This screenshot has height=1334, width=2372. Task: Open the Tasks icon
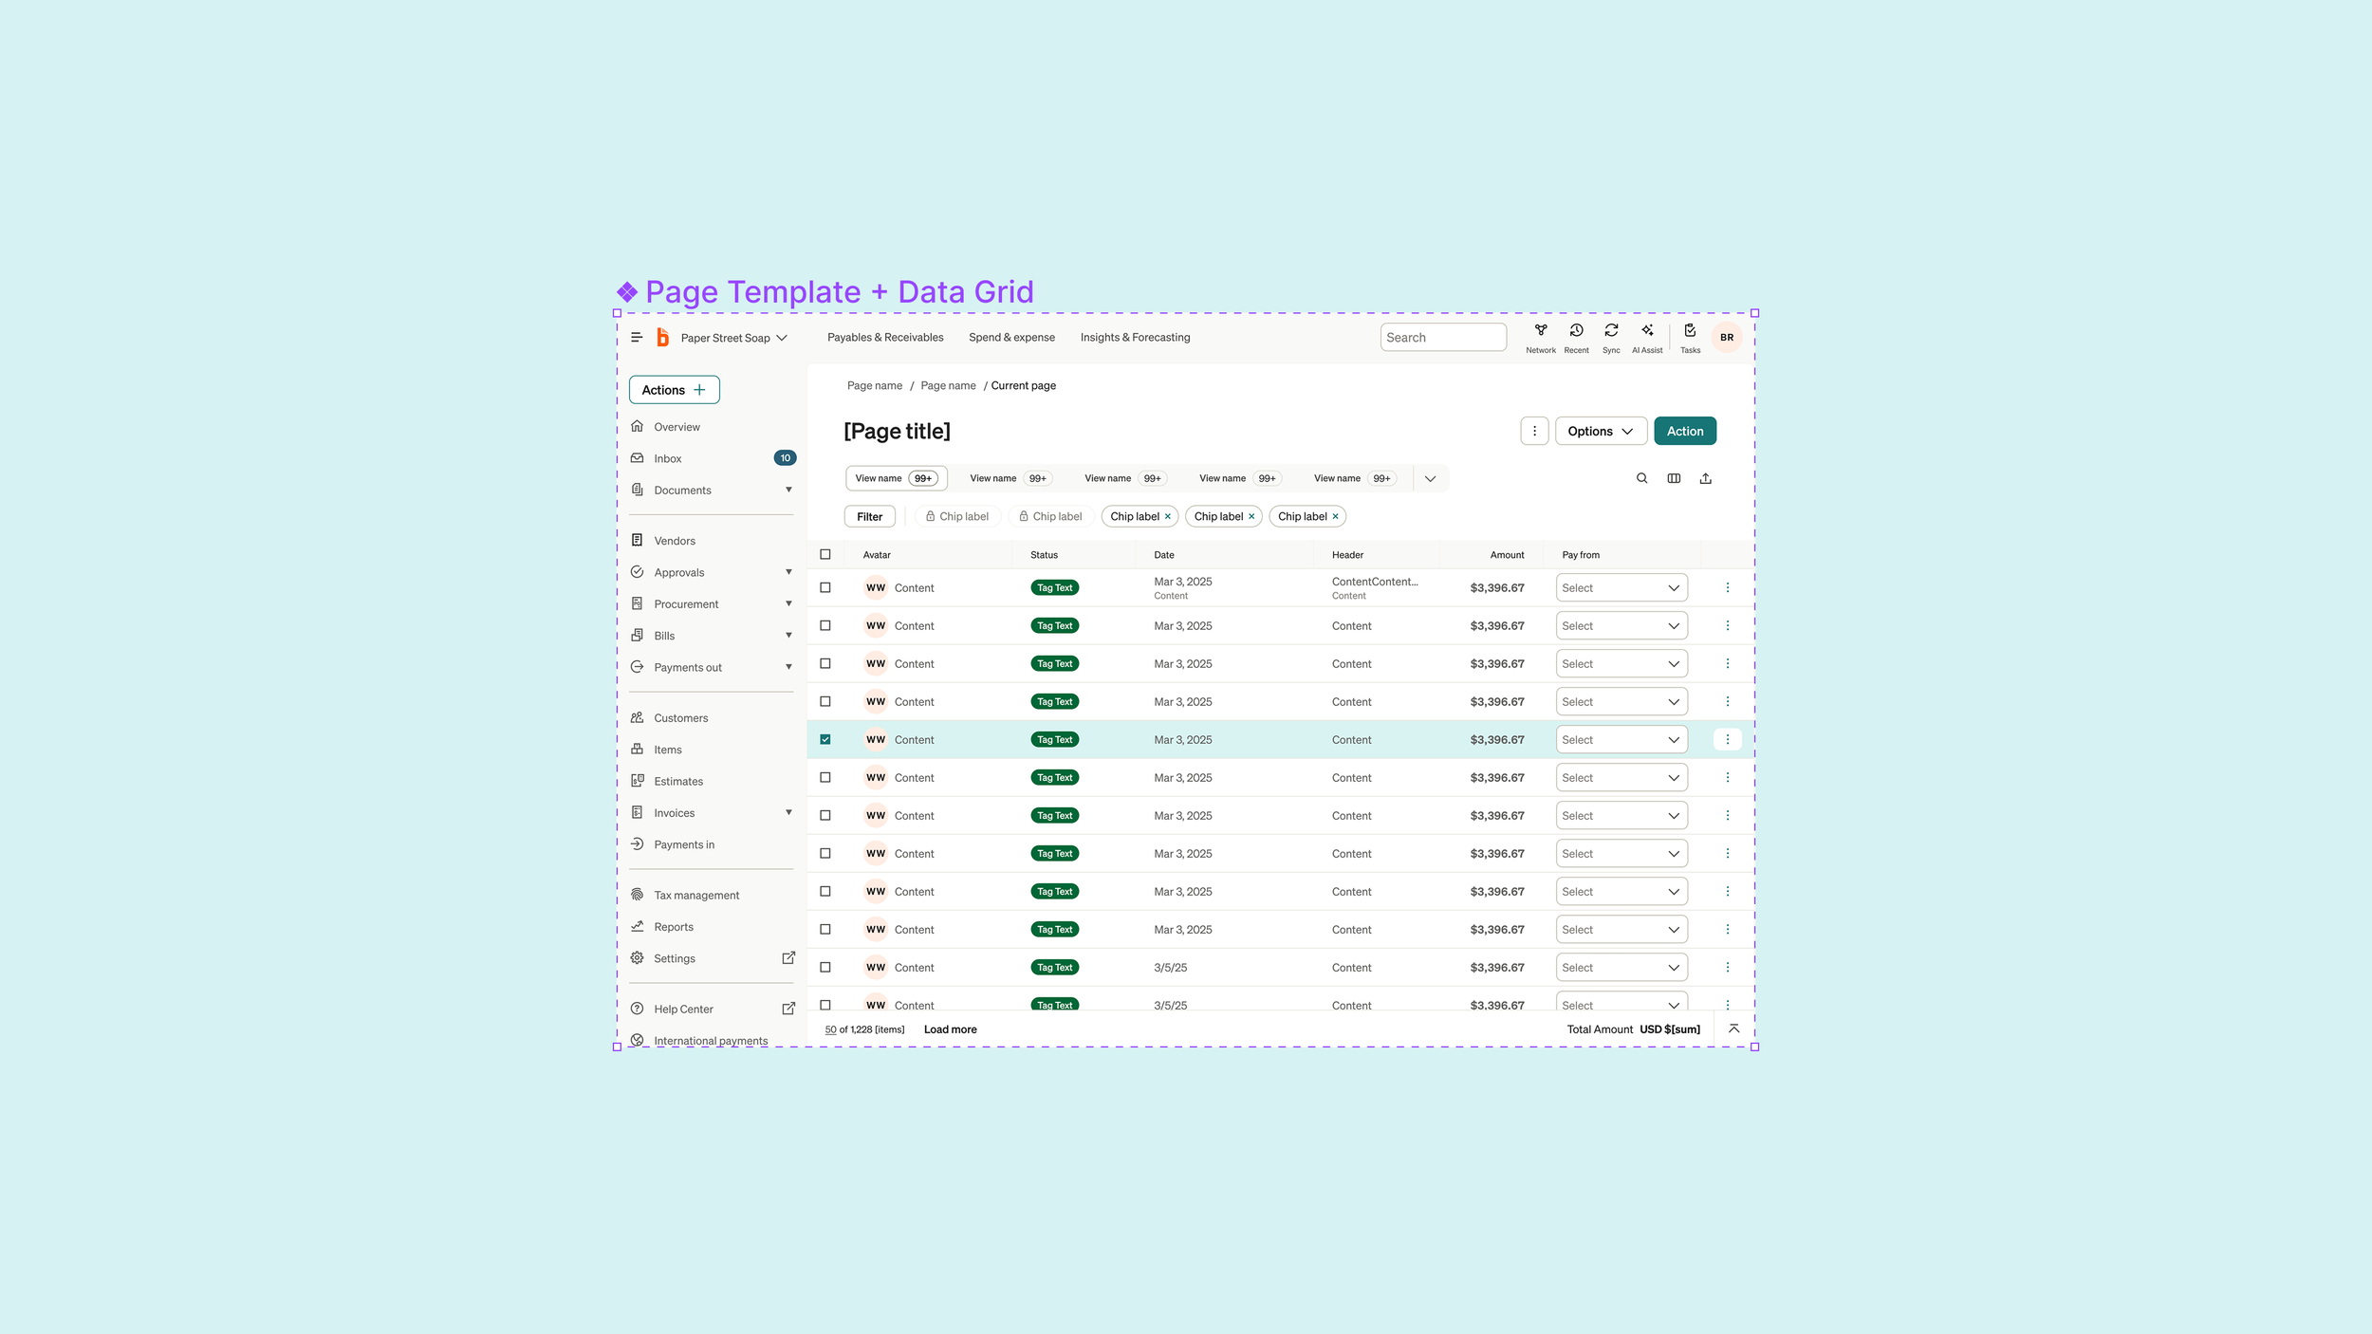point(1690,331)
